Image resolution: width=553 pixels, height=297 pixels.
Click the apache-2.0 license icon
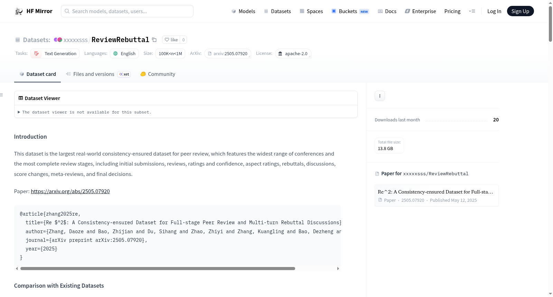(x=280, y=53)
